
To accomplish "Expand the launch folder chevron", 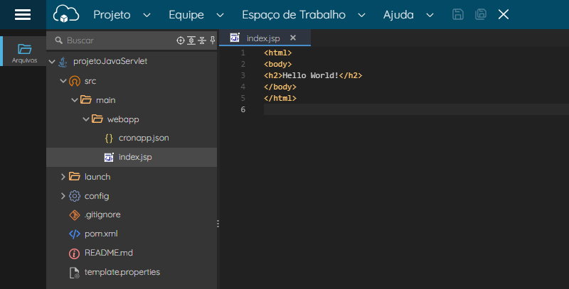I will click(63, 176).
